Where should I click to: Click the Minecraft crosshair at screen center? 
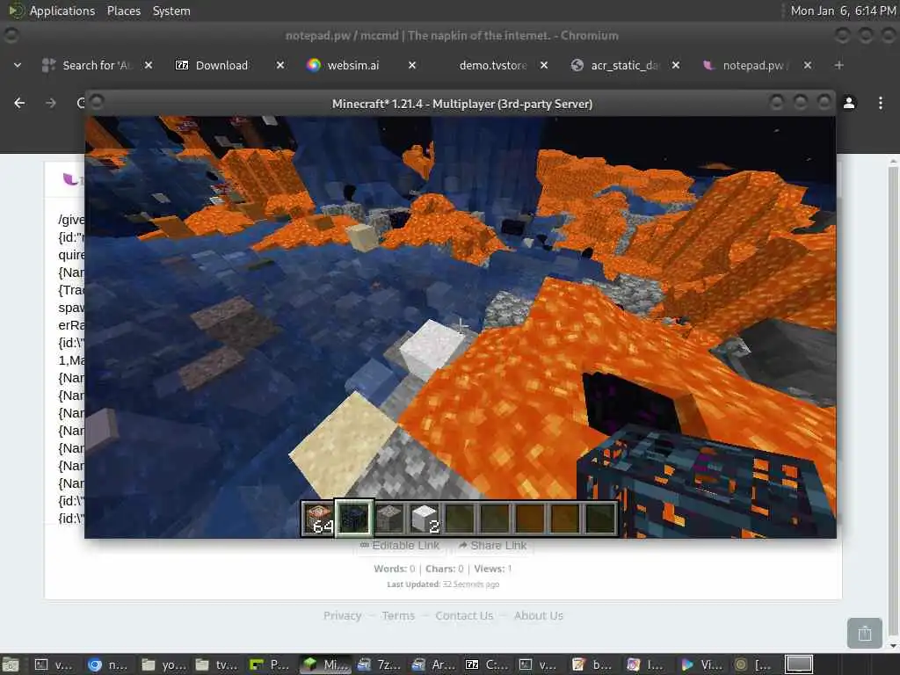[x=461, y=325]
